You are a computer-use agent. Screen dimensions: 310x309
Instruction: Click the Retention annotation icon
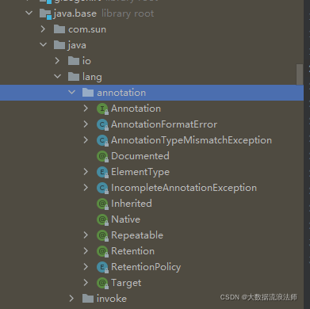[102, 251]
